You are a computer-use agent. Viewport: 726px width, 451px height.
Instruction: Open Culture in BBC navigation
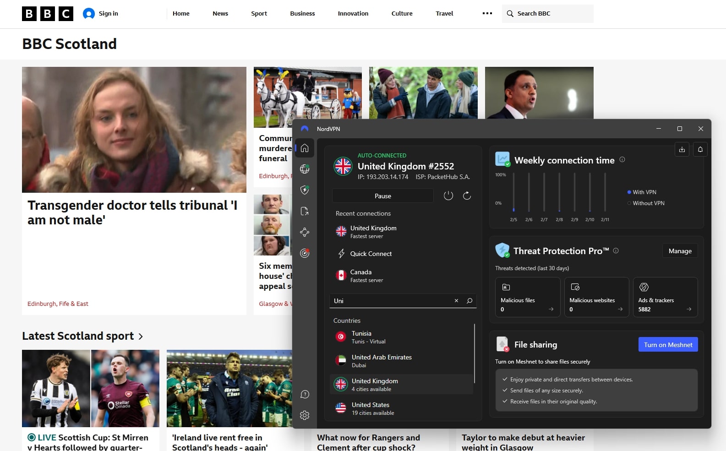coord(402,14)
